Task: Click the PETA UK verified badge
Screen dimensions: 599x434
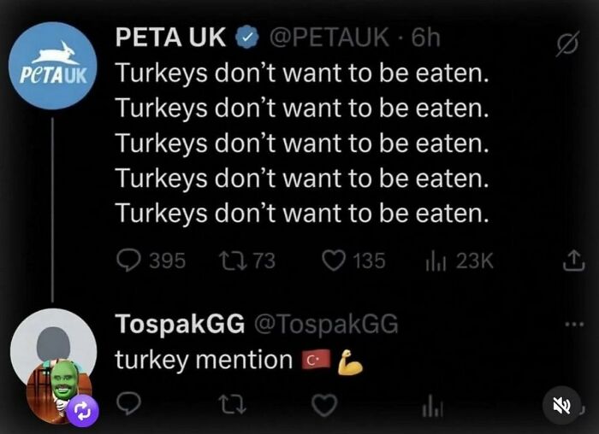Action: (246, 37)
